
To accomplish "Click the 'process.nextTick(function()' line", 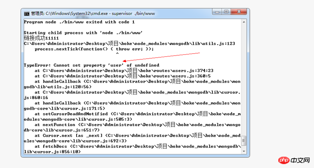I will (x=94, y=49).
